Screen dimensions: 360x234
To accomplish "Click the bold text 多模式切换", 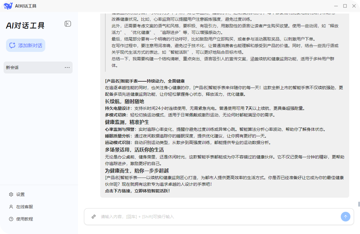I will click(x=115, y=115).
